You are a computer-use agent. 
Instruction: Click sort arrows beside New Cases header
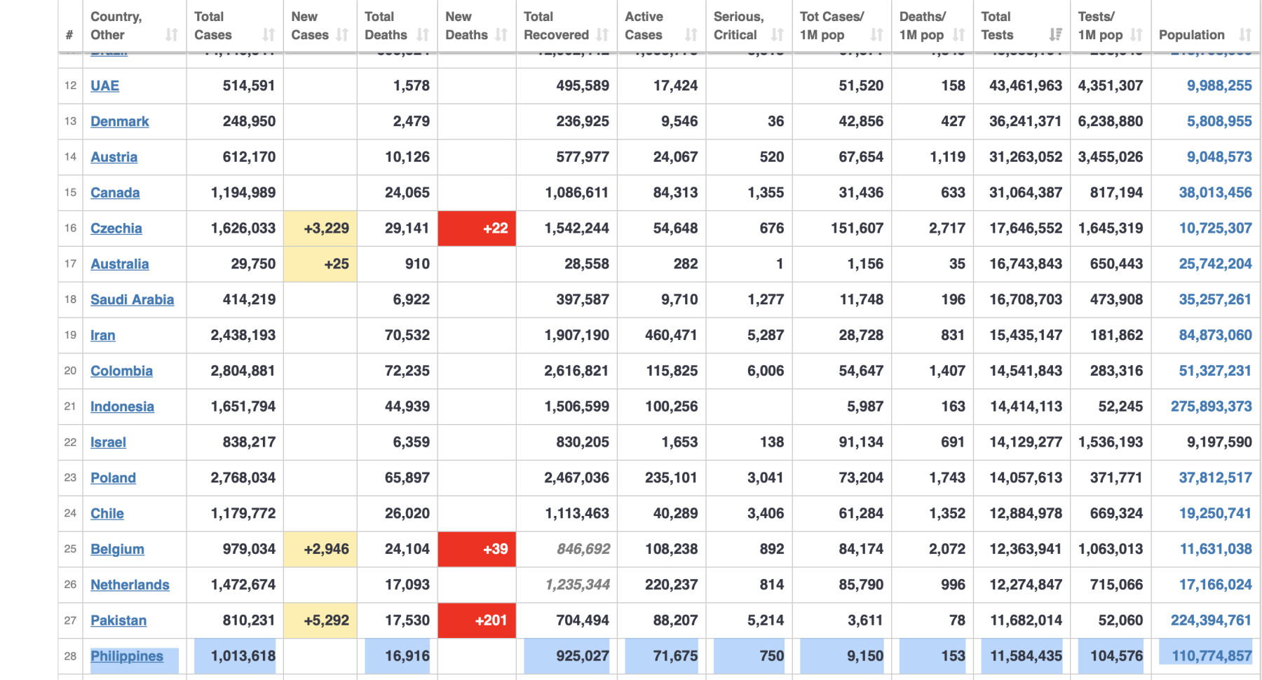click(342, 34)
